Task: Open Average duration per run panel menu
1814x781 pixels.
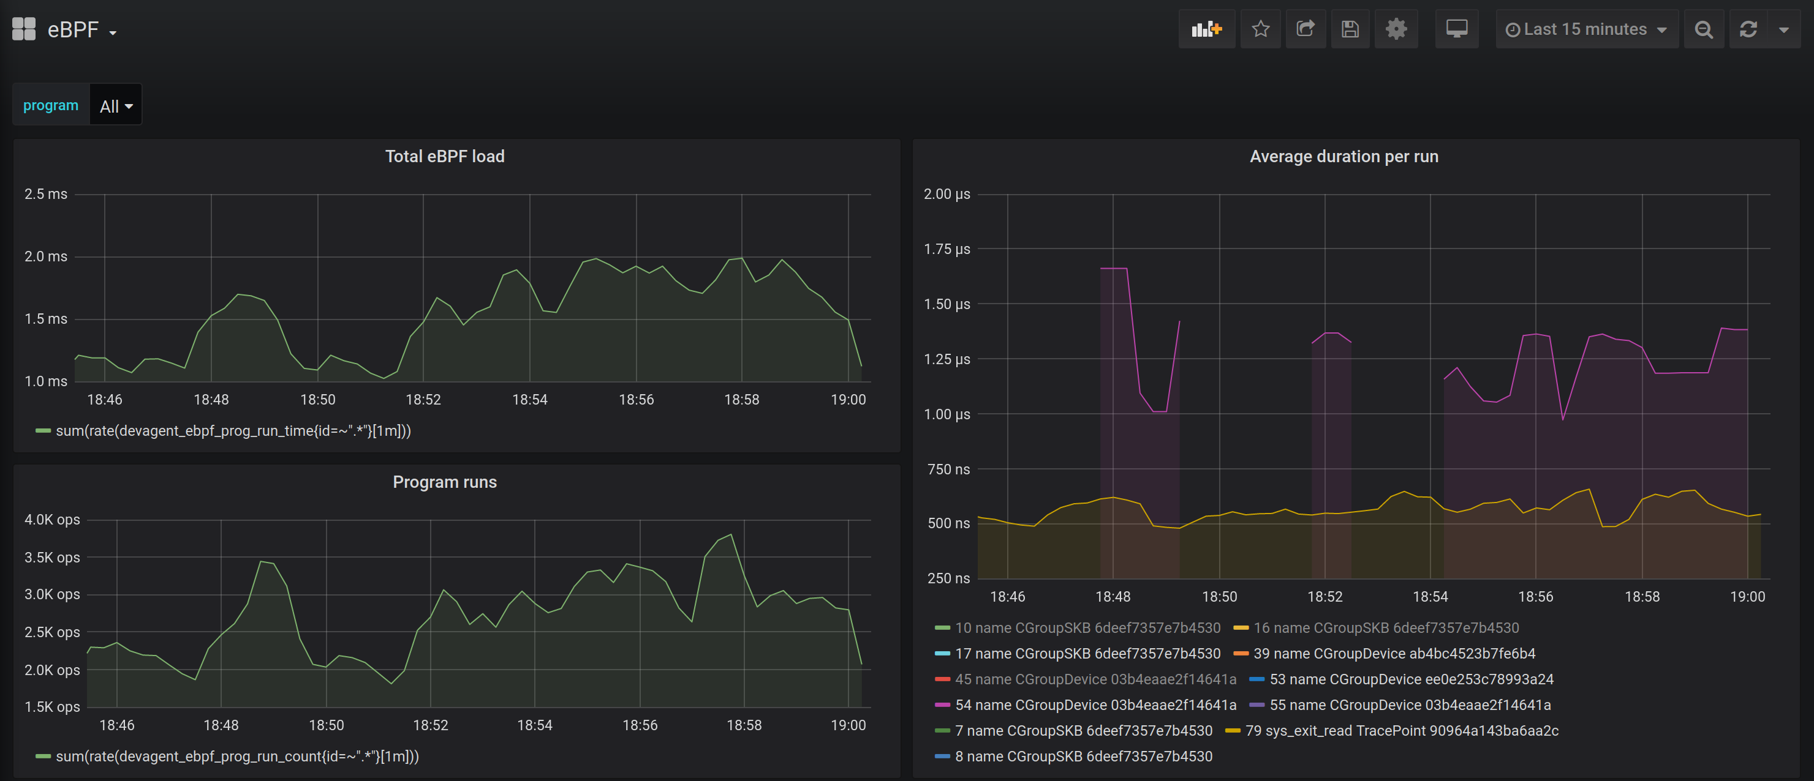Action: tap(1343, 156)
